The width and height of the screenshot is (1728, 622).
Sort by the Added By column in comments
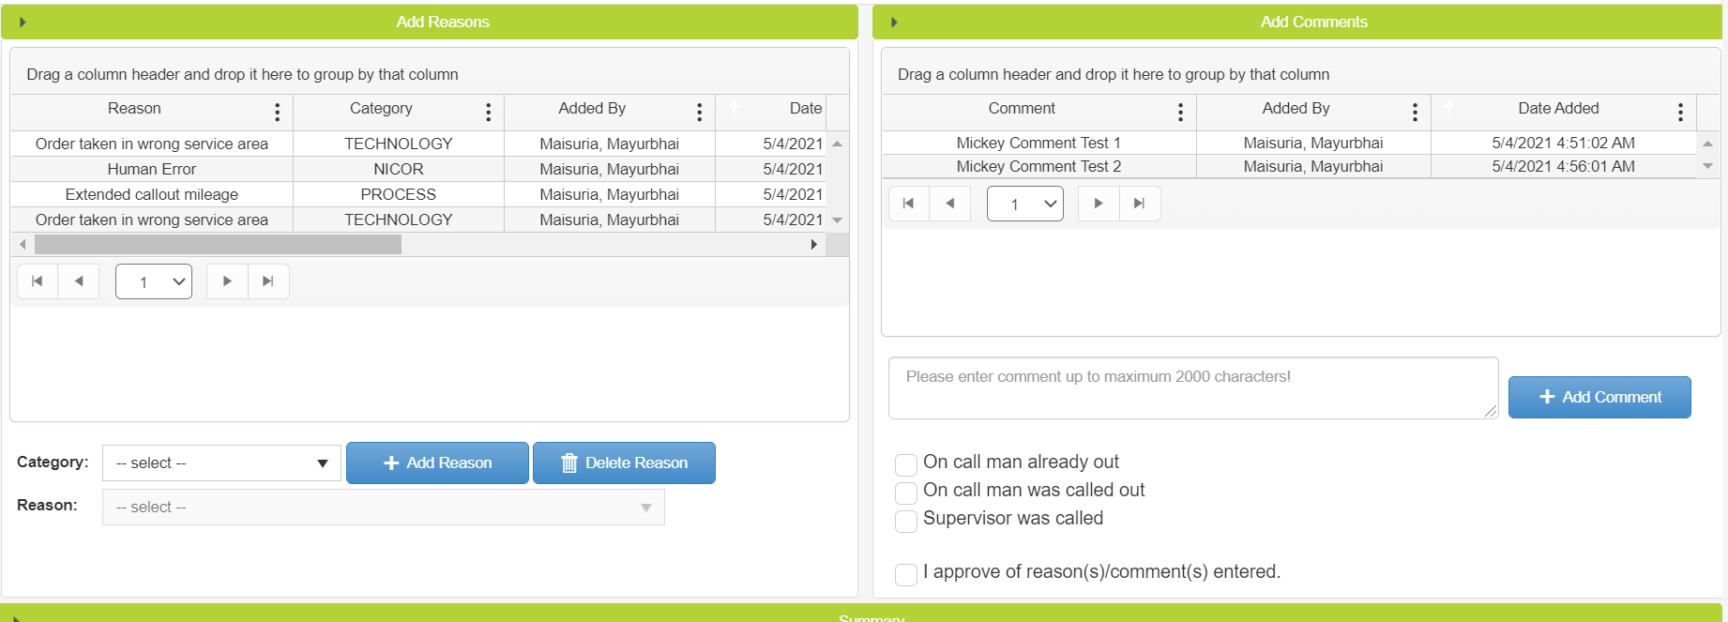pyautogui.click(x=1296, y=109)
